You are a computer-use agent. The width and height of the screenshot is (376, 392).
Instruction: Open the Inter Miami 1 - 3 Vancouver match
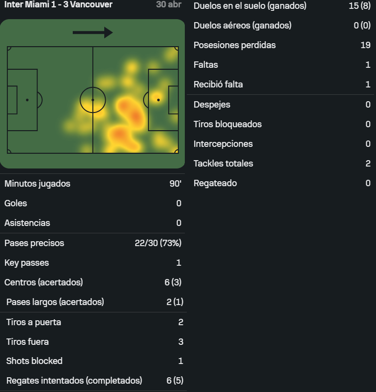(x=58, y=4)
